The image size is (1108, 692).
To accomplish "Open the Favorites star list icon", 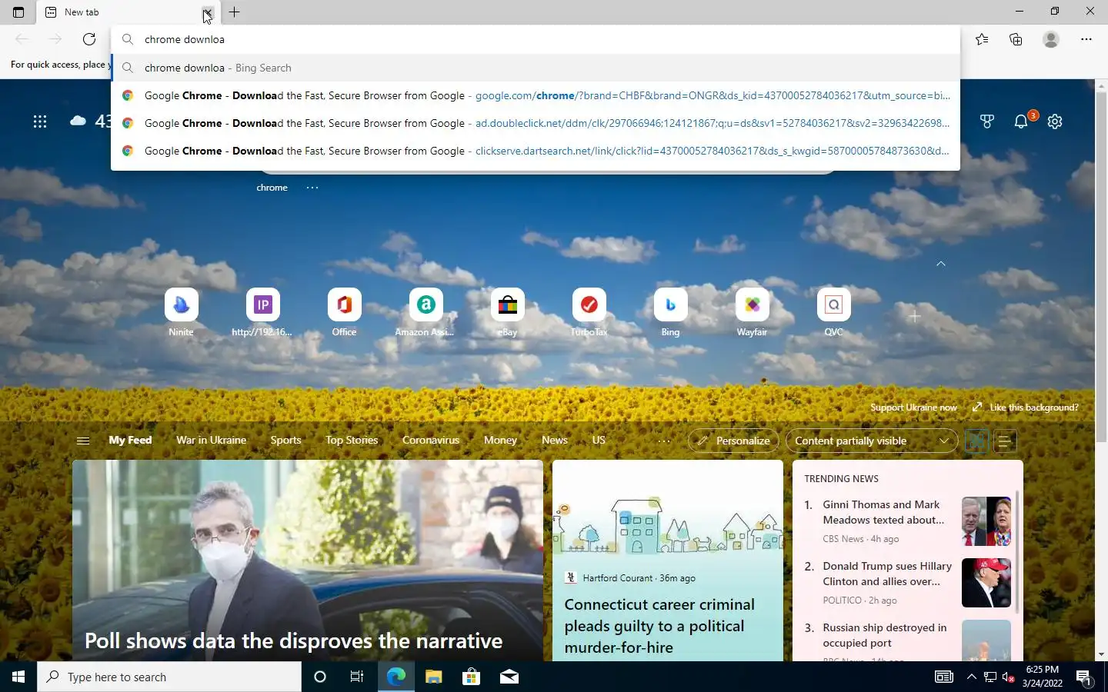I will coord(982,39).
